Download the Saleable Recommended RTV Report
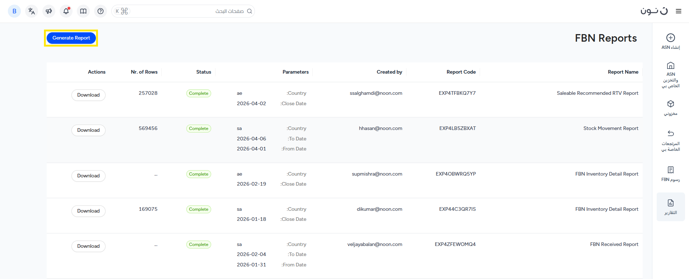This screenshot has height=279, width=689. tap(88, 95)
